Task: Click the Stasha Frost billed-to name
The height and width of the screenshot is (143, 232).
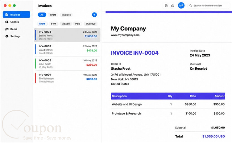Action: 121,68
